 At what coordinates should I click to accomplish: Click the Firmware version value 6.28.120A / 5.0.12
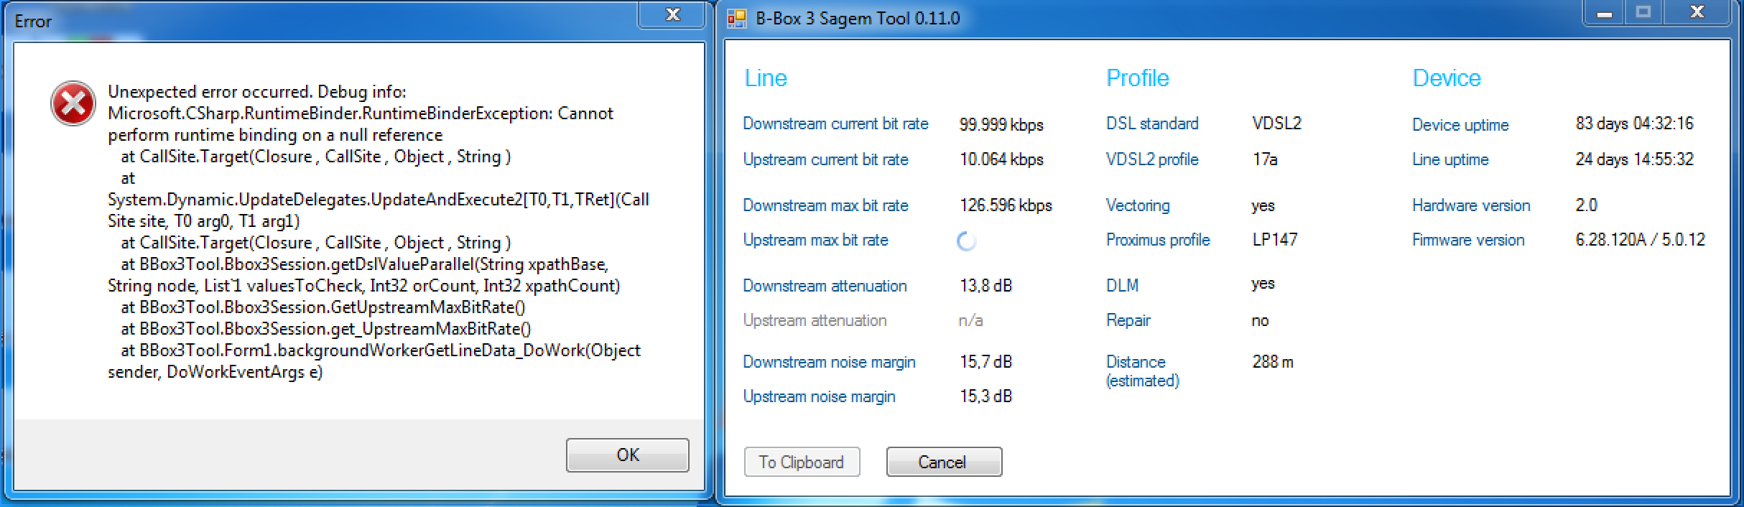tap(1640, 240)
